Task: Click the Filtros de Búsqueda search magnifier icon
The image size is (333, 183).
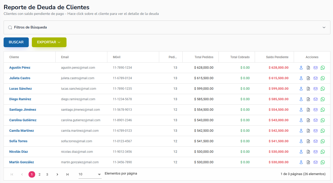Action: point(10,27)
